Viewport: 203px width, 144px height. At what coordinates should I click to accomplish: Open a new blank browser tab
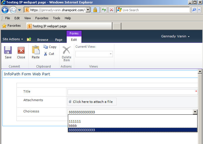point(117,26)
